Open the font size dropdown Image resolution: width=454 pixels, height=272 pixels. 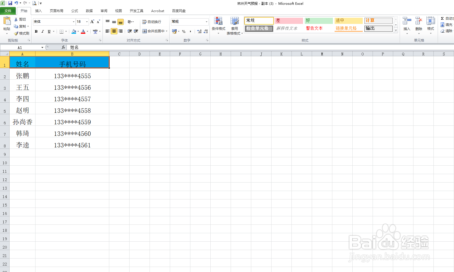[x=87, y=22]
